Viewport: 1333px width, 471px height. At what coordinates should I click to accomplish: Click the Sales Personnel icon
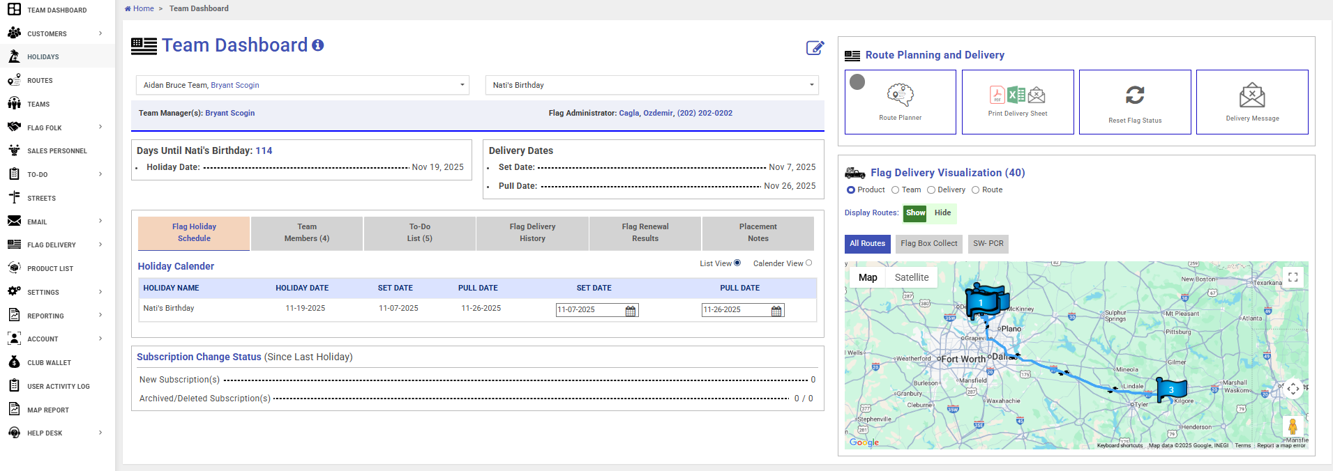click(14, 150)
